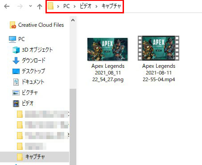Select PC in the address breadcrumb
Screen dimensions: 202x165
pos(66,6)
